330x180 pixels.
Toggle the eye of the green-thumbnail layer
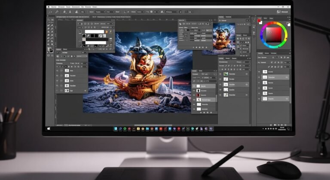(220, 74)
